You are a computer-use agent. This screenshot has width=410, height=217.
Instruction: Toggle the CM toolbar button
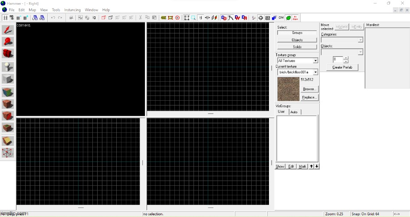[281, 18]
